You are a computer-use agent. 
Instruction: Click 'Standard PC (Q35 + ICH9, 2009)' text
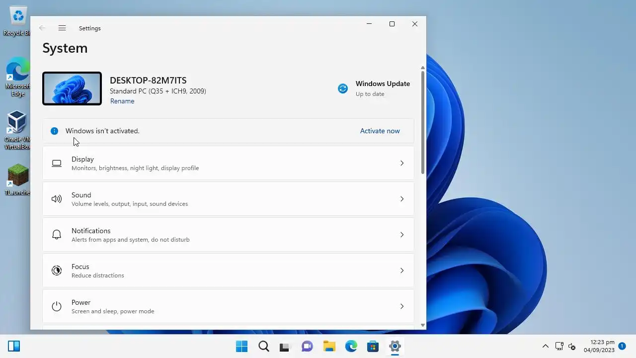pyautogui.click(x=158, y=91)
